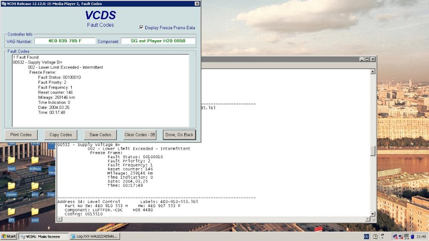The width and height of the screenshot is (429, 241).
Task: Open the casper folder icon
Action: coord(11,186)
